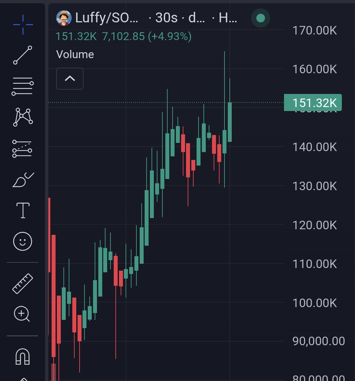Click the +4.93% change value

point(170,36)
